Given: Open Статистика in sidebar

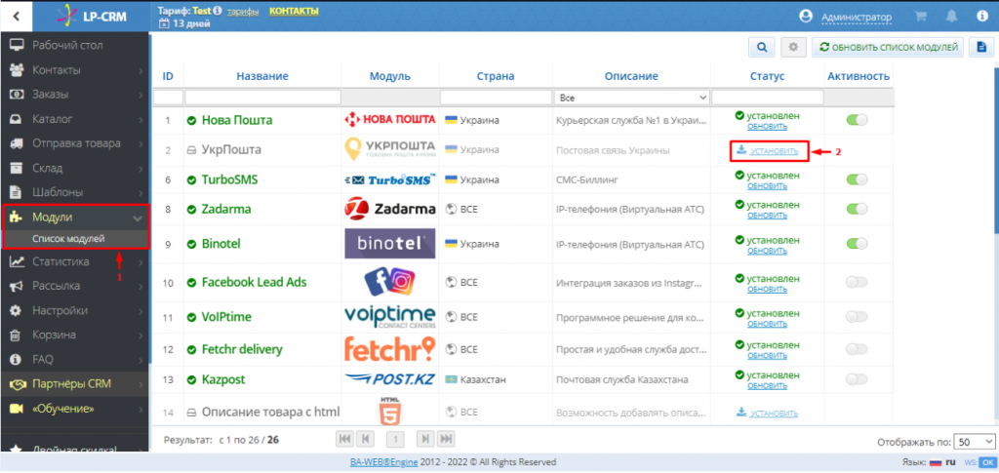Looking at the screenshot, I should (74, 261).
